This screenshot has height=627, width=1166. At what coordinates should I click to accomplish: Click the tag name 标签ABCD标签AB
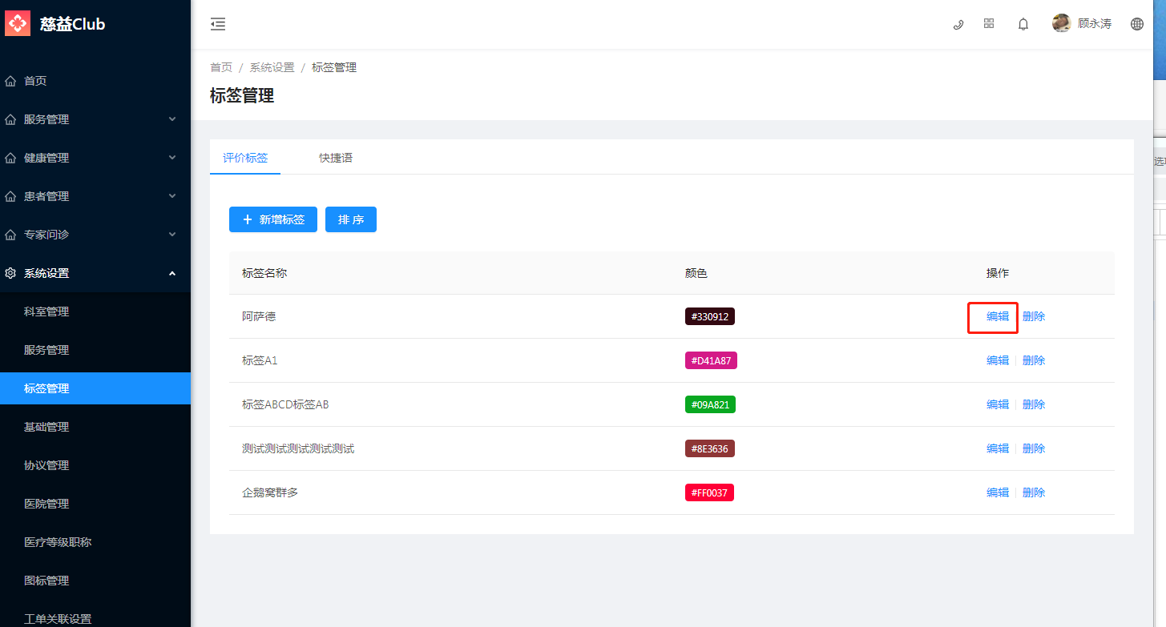285,404
